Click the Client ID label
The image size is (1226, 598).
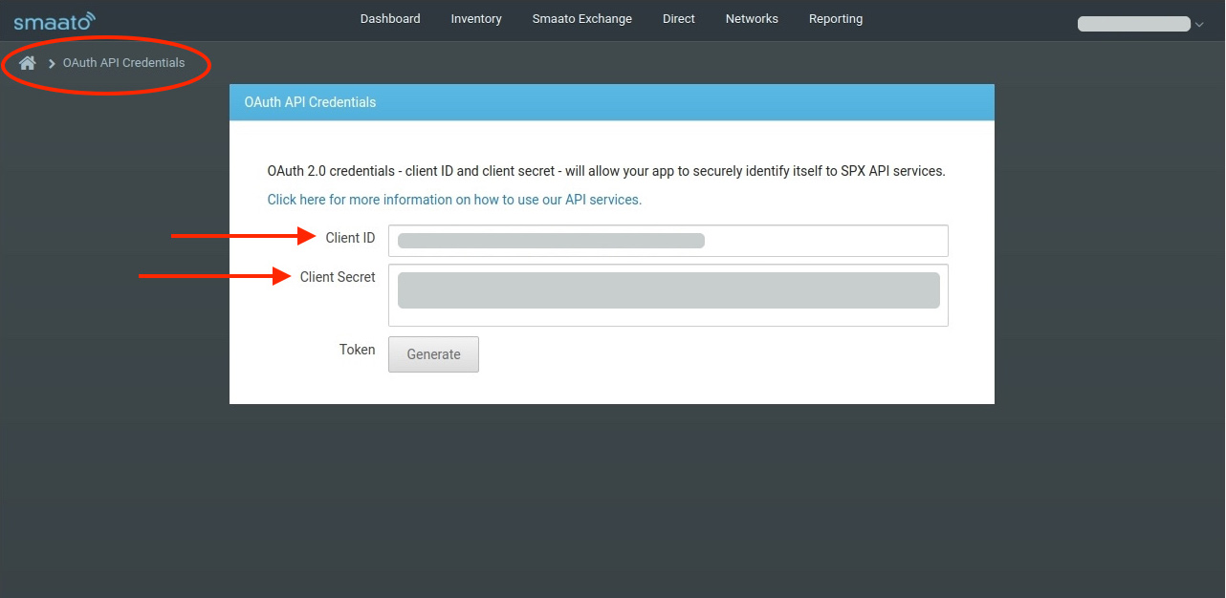click(350, 237)
